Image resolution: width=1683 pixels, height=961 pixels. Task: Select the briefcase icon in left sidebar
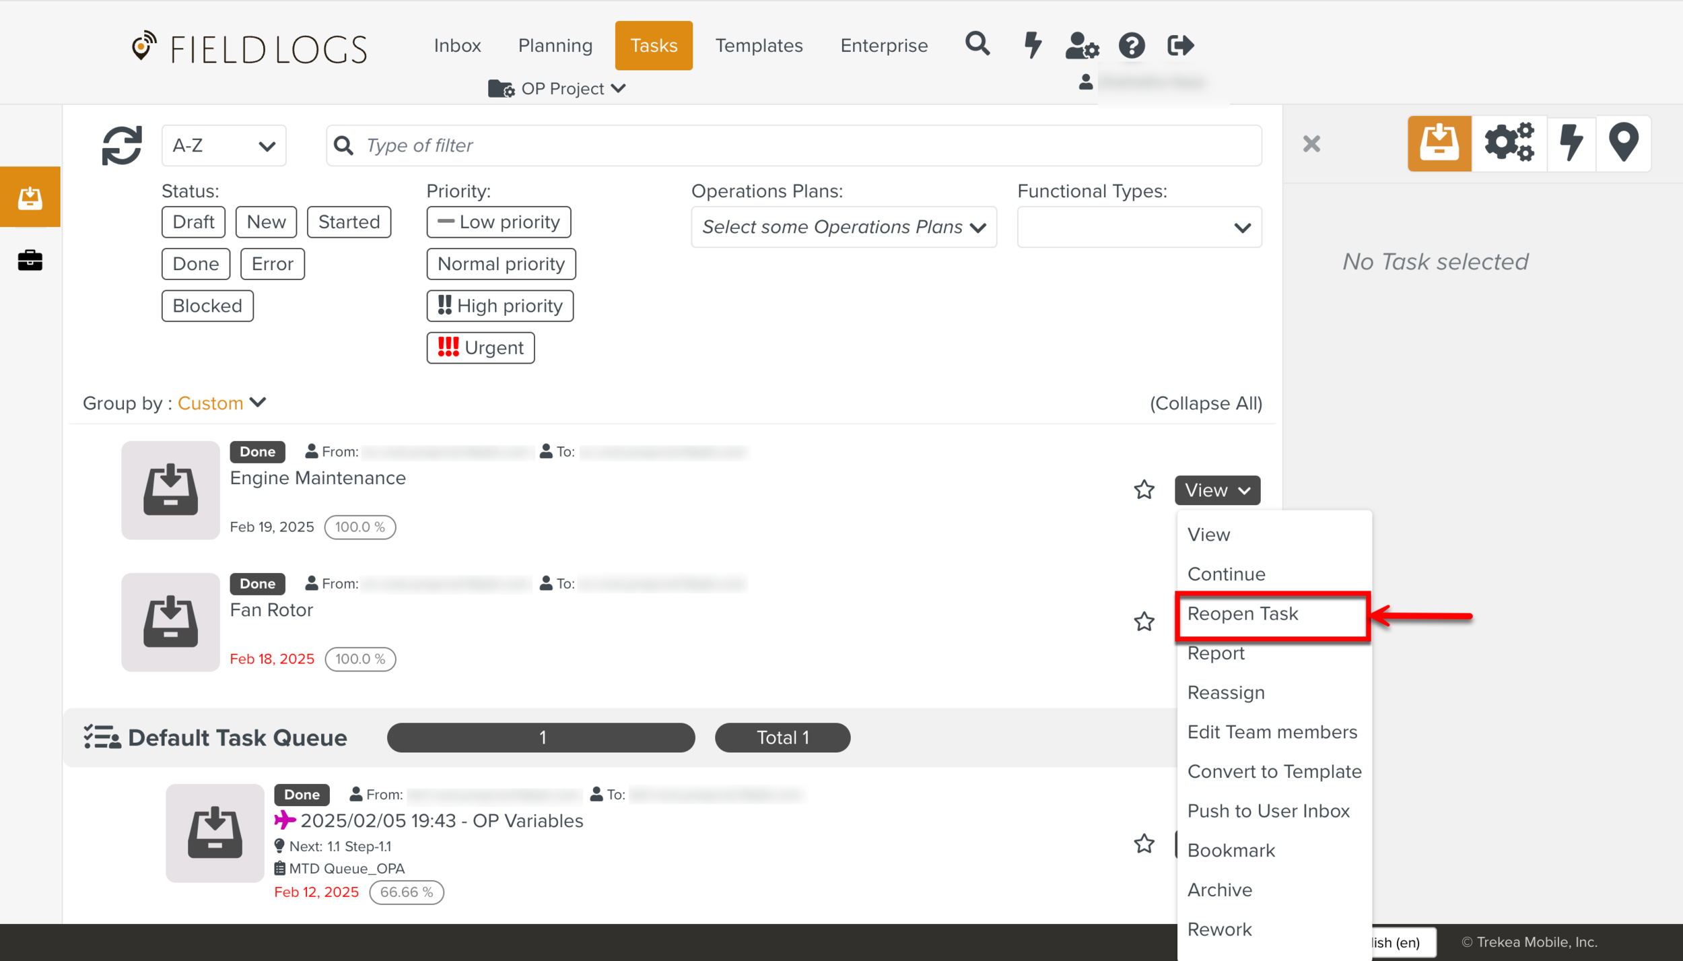[x=30, y=260]
